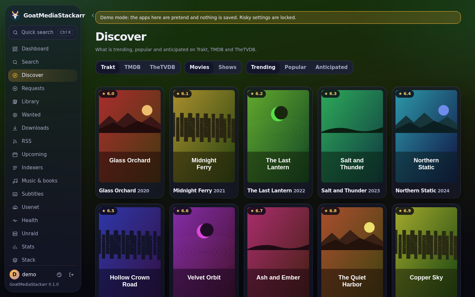This screenshot has width=475, height=297.
Task: Open the Midnight Ferry poster
Action: [x=204, y=136]
